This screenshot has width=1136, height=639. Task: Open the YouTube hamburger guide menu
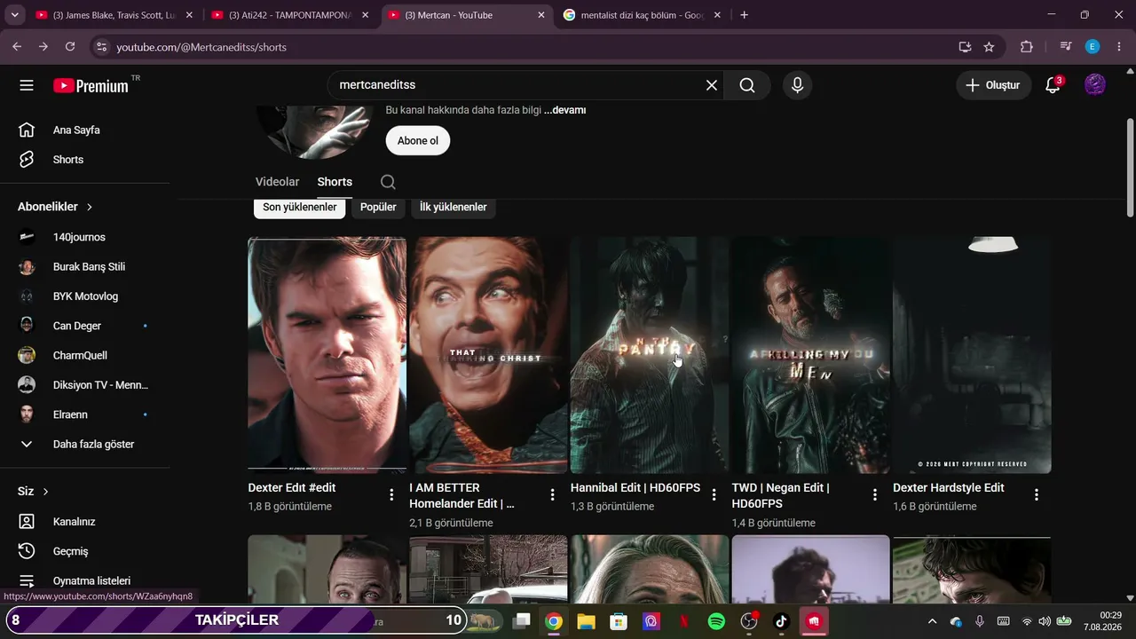(27, 85)
